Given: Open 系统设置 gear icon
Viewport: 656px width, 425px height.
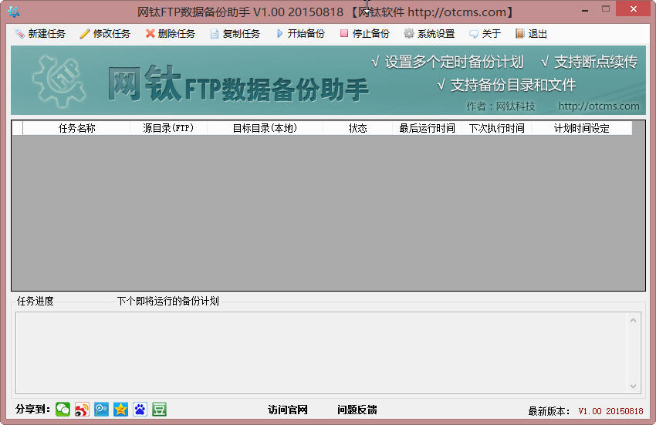Looking at the screenshot, I should pyautogui.click(x=409, y=33).
